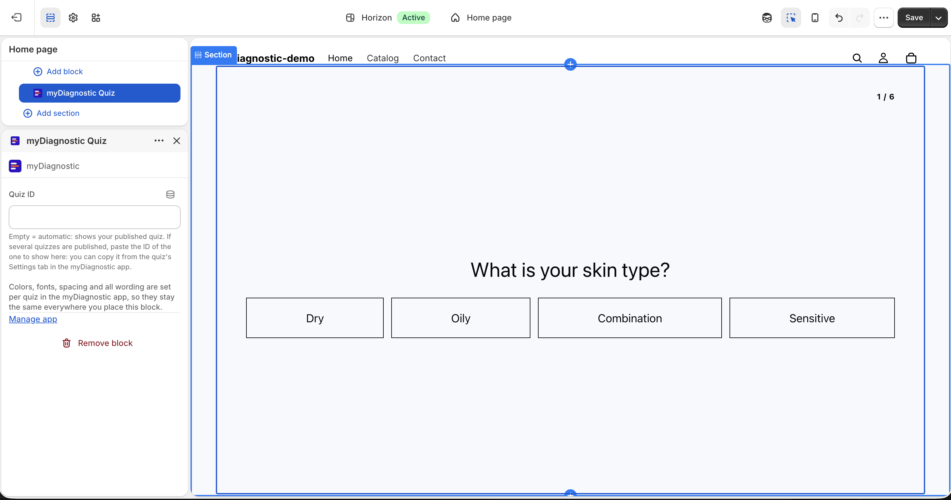Click the Section label tag in preview
The height and width of the screenshot is (500, 951).
pyautogui.click(x=214, y=55)
